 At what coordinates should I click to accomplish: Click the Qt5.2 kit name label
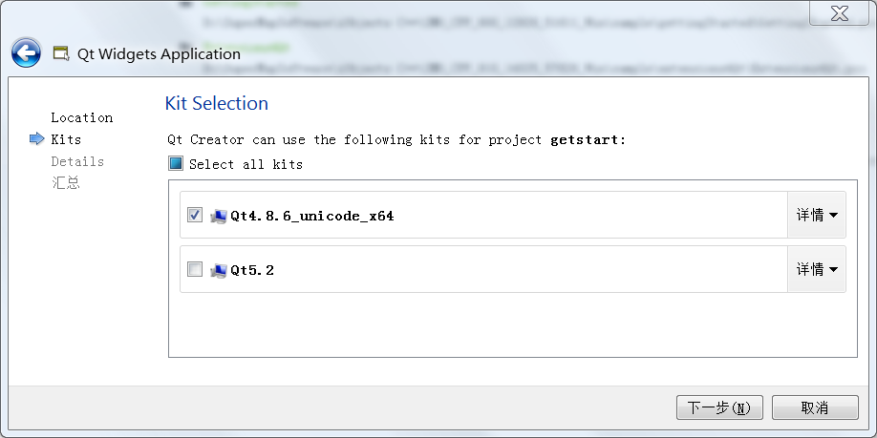click(252, 270)
